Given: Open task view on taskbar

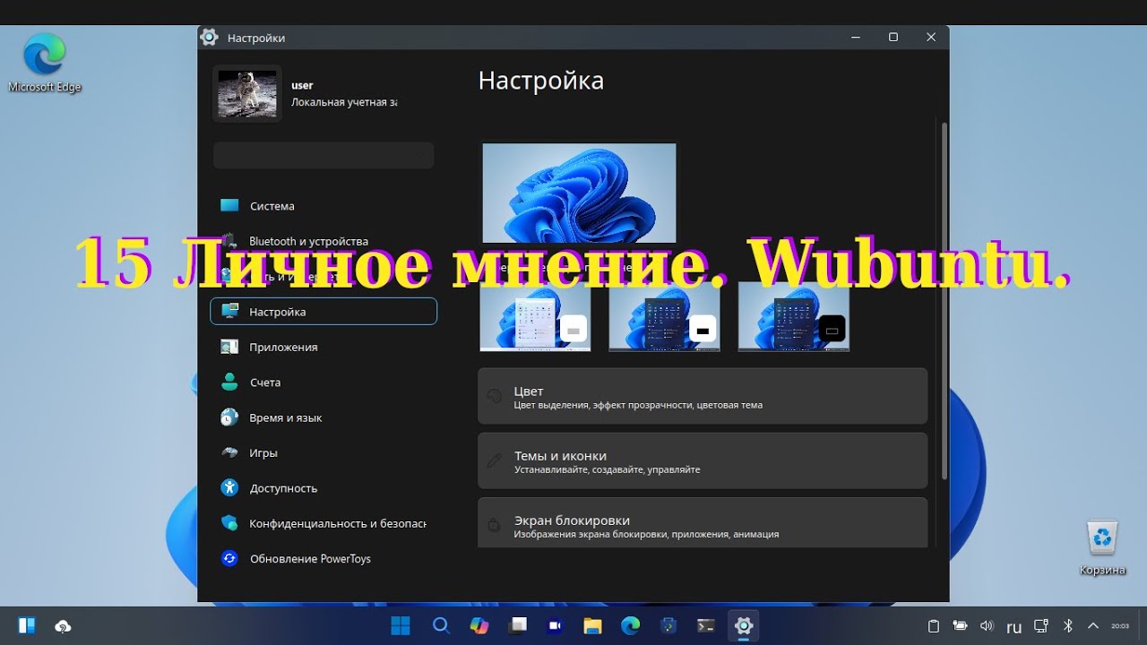Looking at the screenshot, I should pos(518,625).
